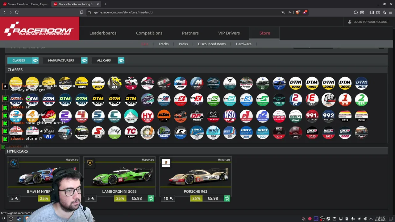Screen dimensions: 395x222
Task: Open the Store menu item
Action: [264, 33]
